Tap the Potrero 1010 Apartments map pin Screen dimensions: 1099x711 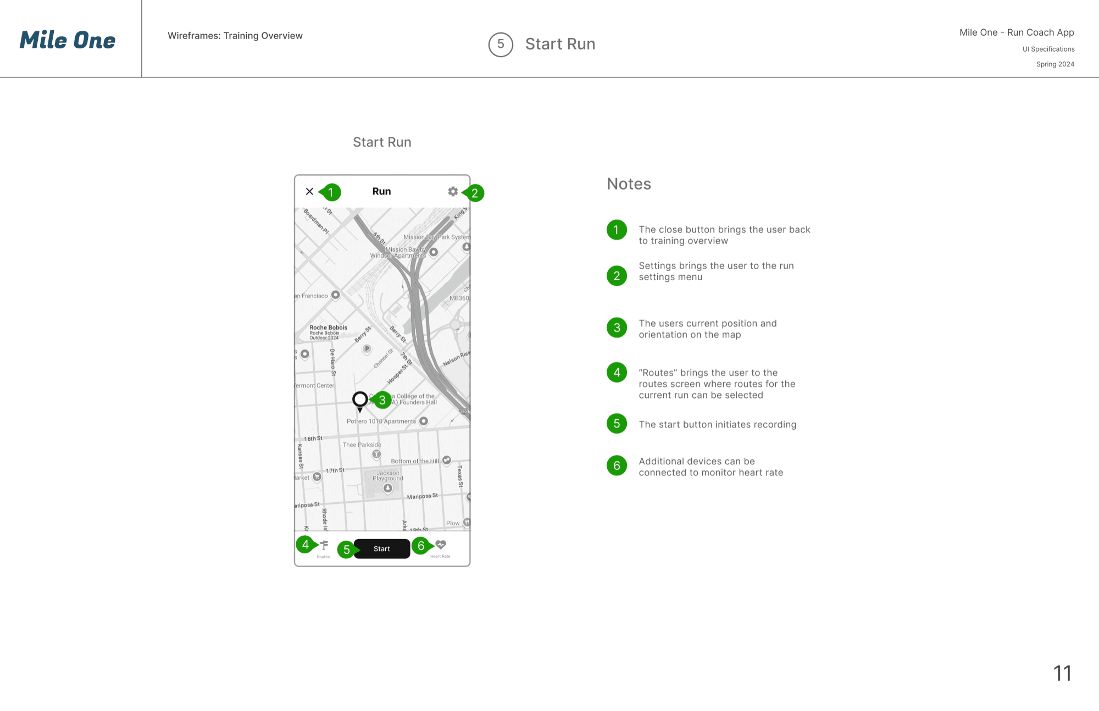click(424, 421)
